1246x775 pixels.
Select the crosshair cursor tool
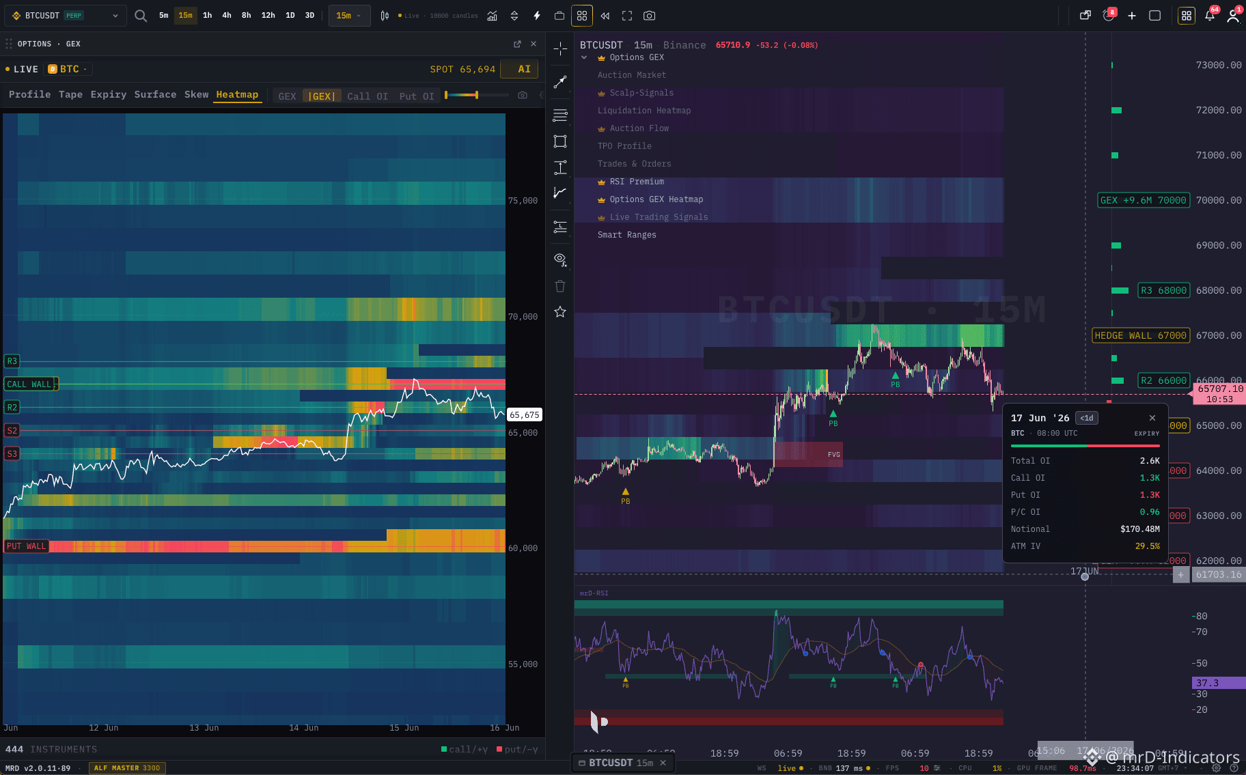point(560,49)
